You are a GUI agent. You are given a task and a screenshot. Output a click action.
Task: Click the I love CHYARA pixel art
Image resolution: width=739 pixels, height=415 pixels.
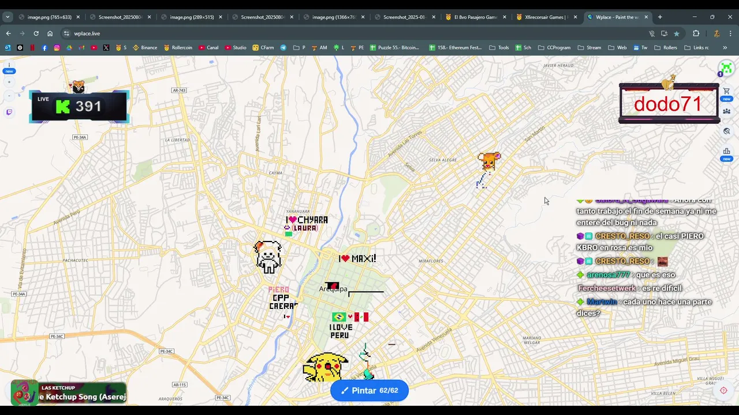coord(307,220)
